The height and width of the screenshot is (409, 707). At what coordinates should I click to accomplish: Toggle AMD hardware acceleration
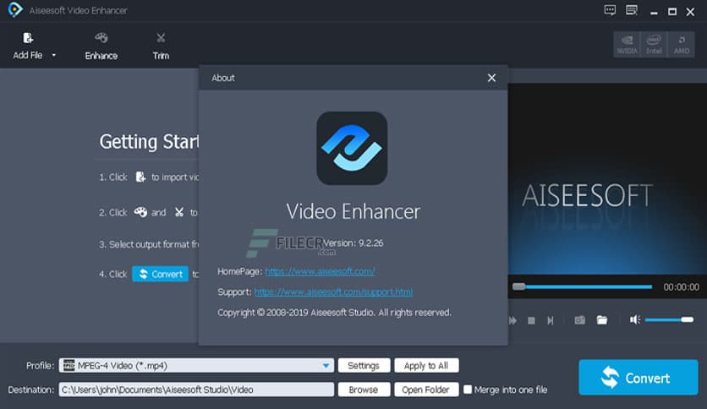pos(682,44)
